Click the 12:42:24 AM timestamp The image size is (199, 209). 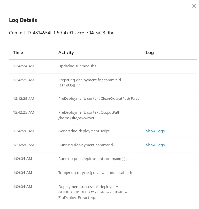click(23, 66)
